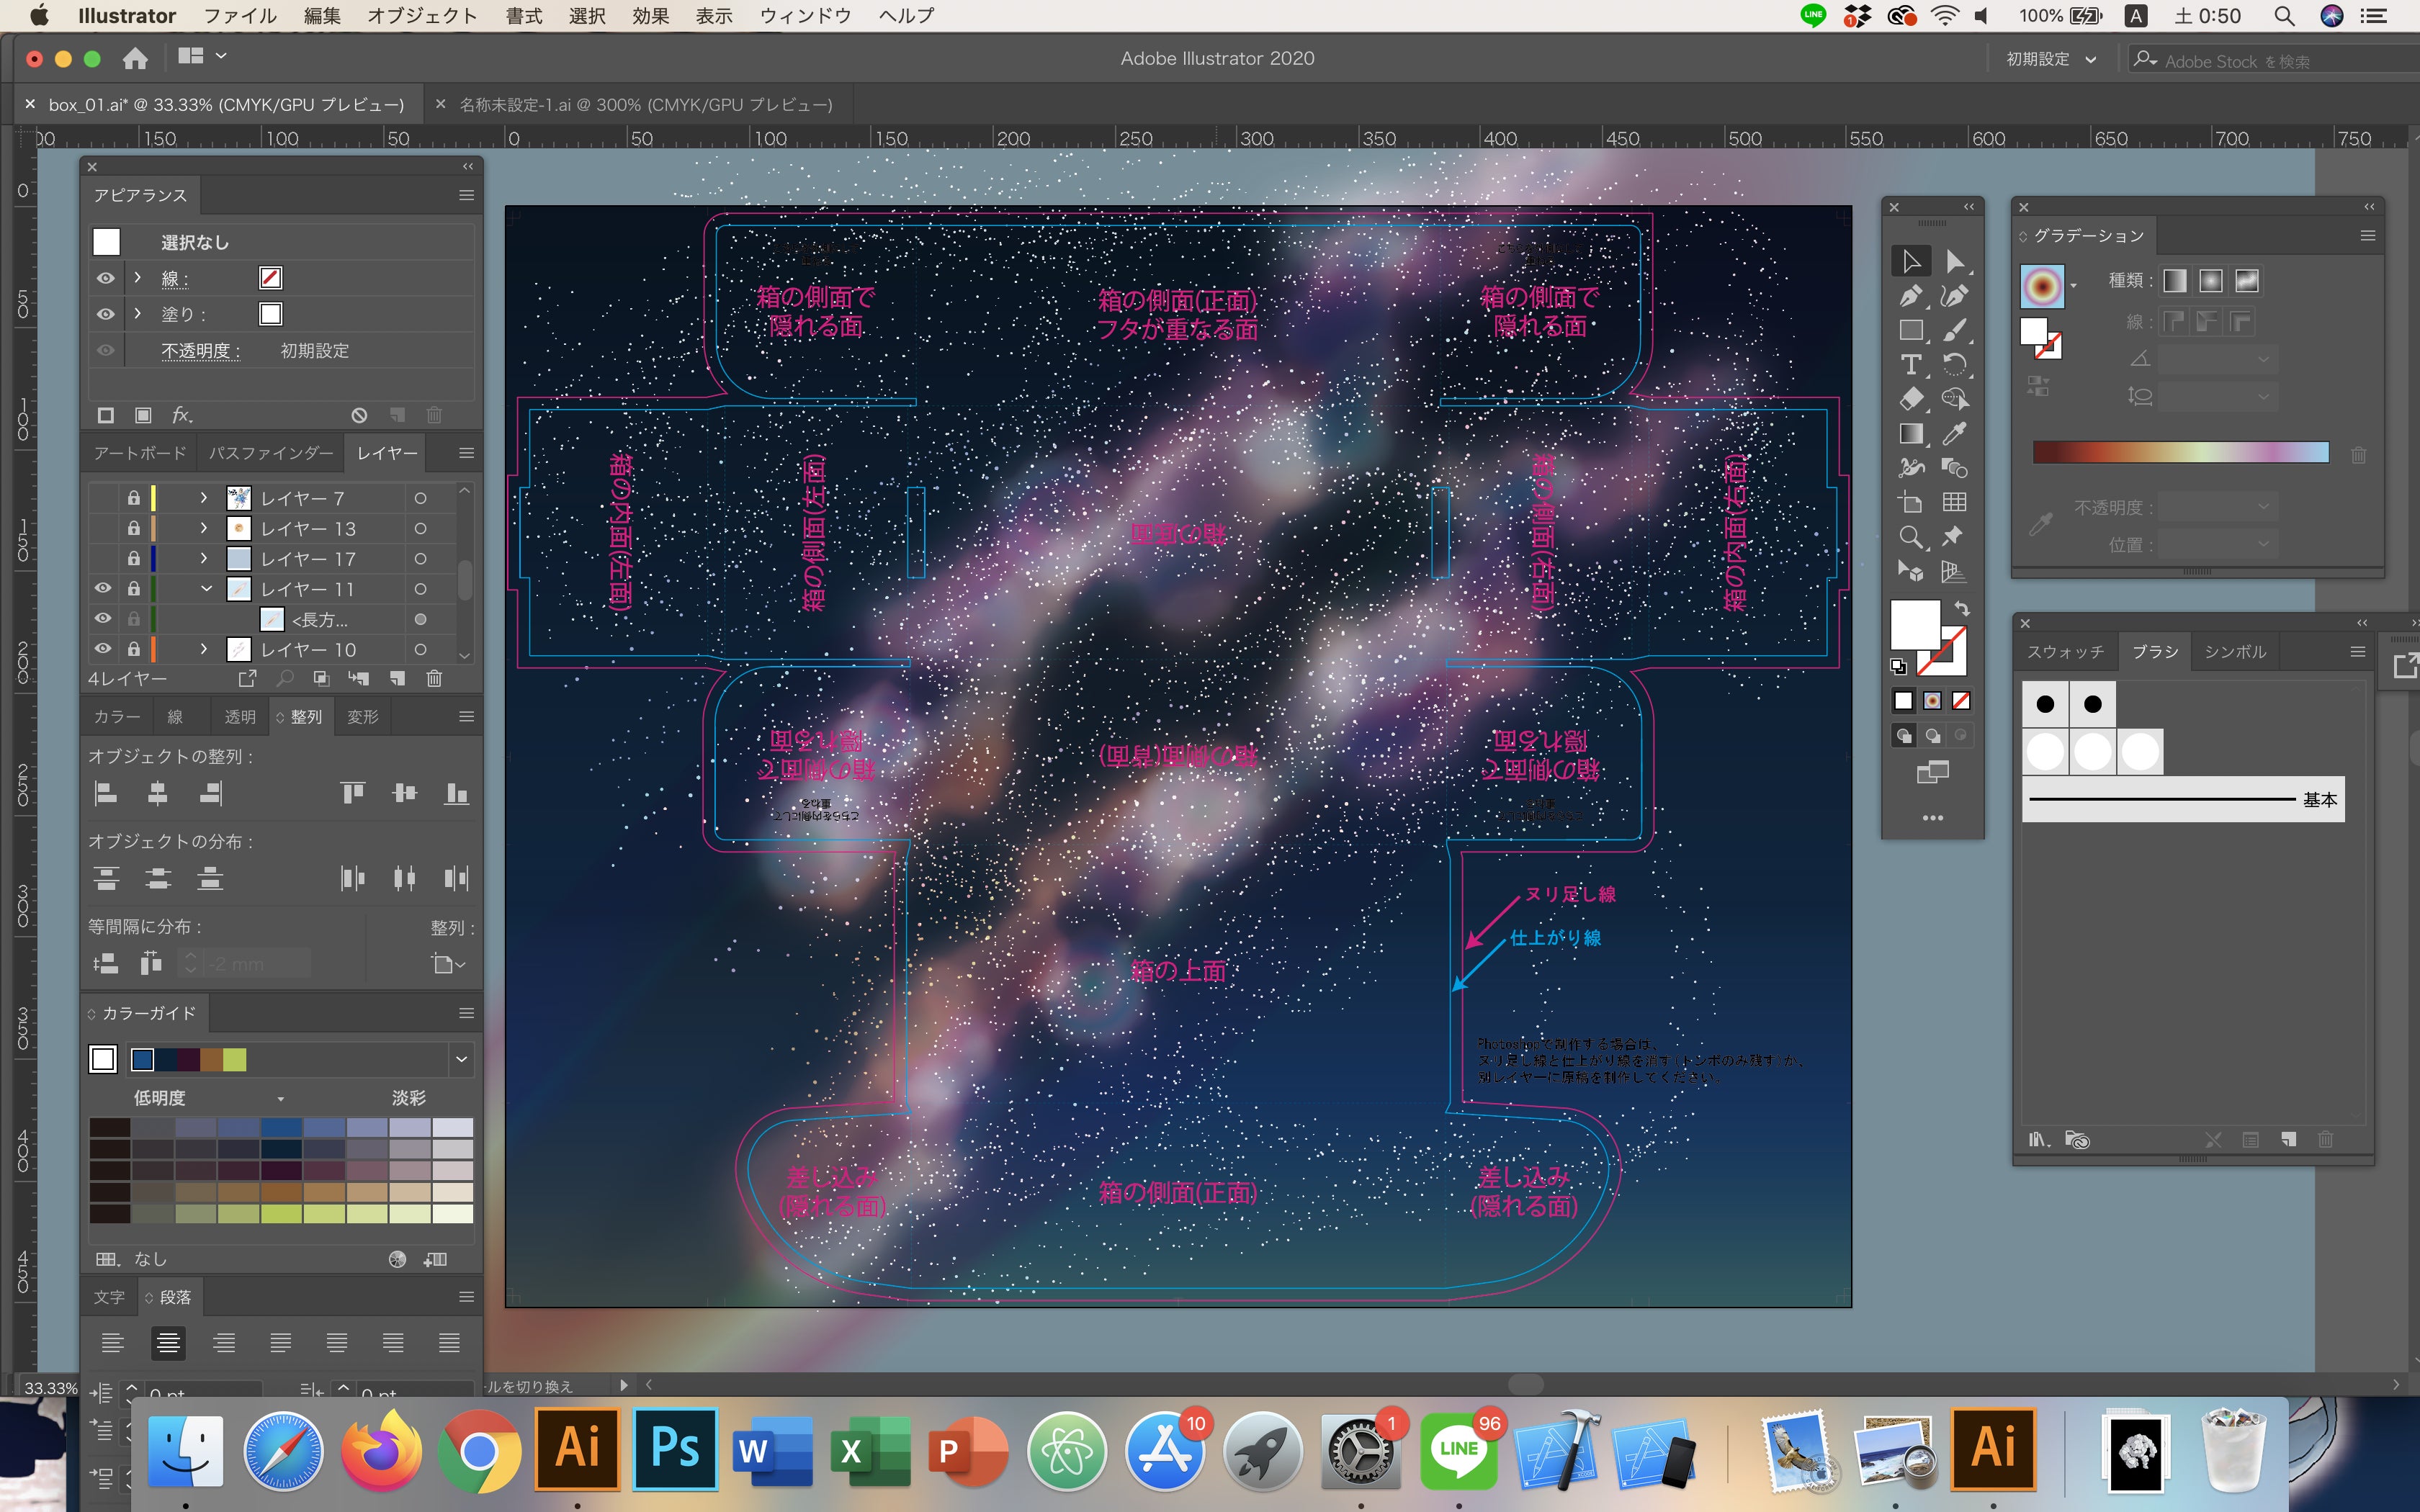Viewport: 2420px width, 1512px height.
Task: Click horizontal align left icon
Action: [106, 794]
